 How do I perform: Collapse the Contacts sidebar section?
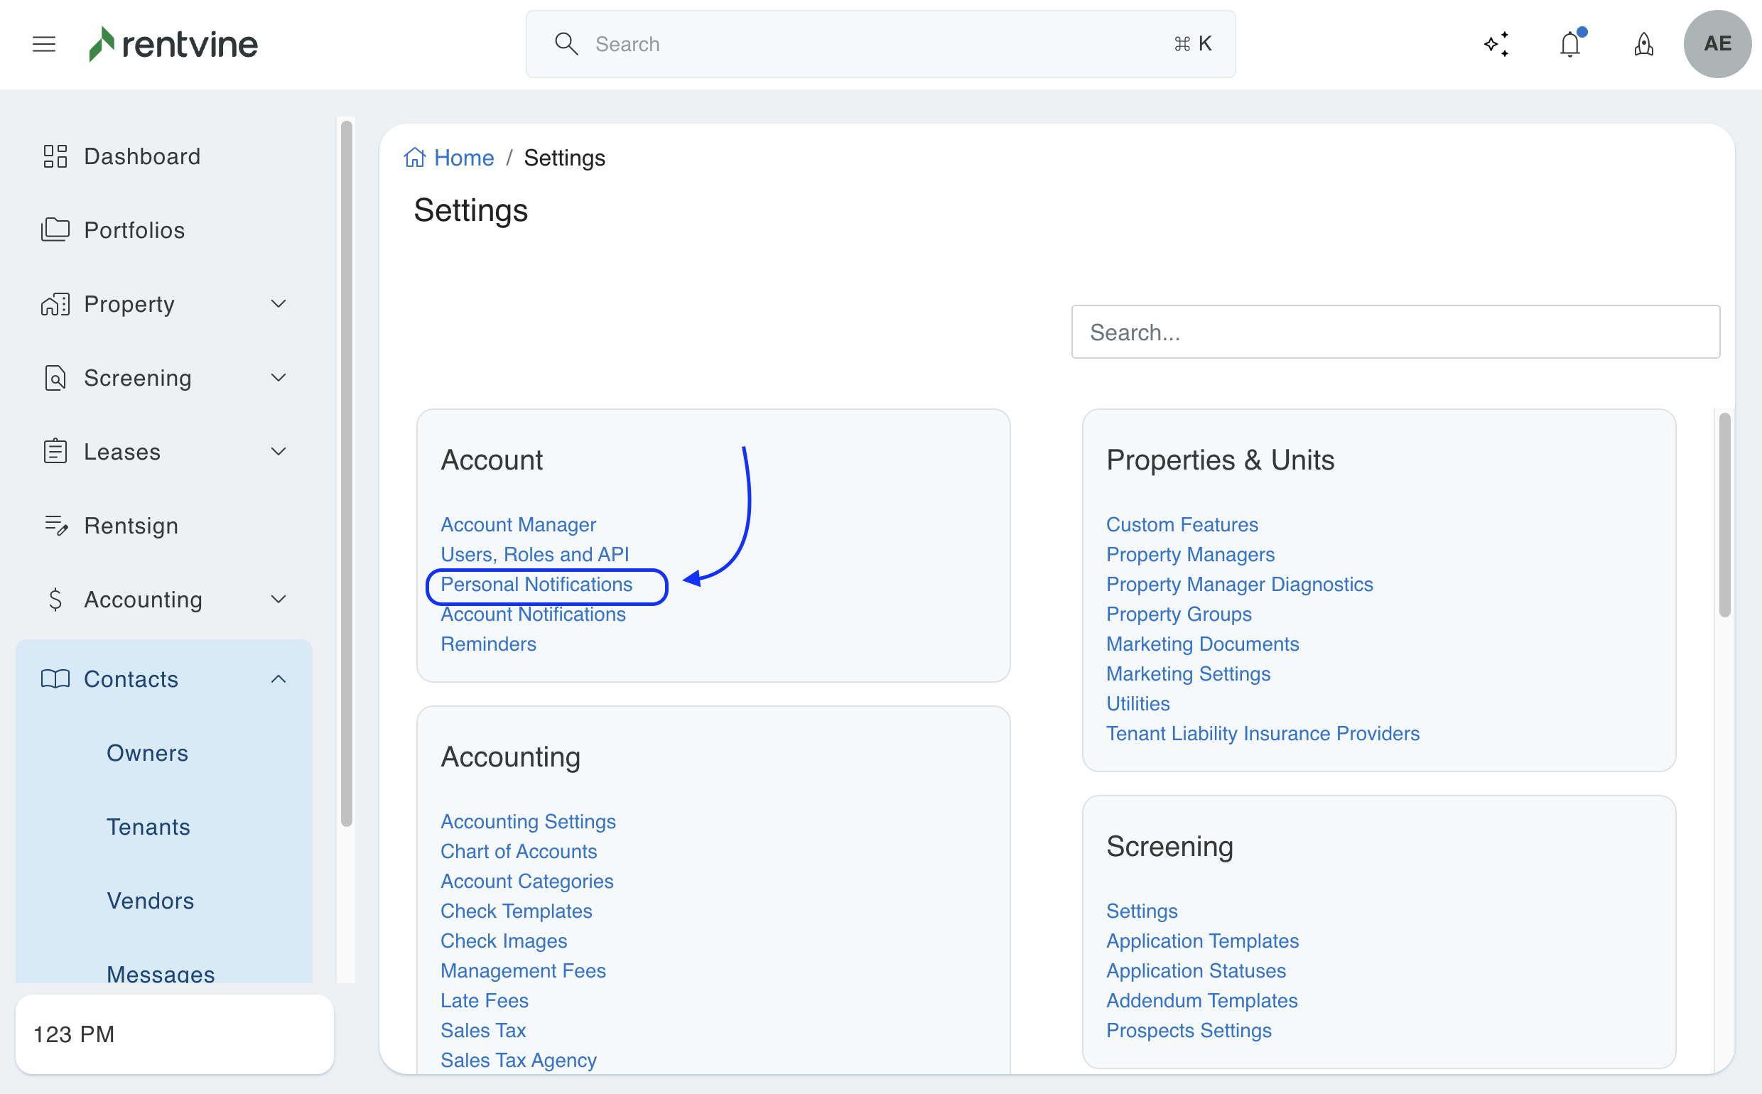tap(279, 678)
